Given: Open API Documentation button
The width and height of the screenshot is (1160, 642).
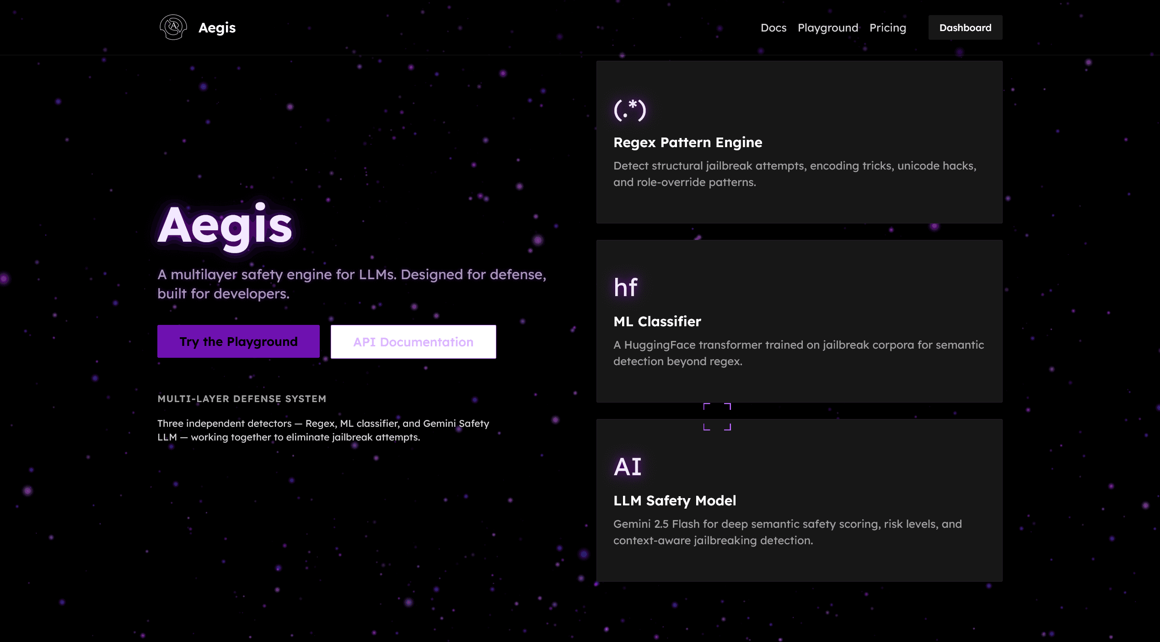Looking at the screenshot, I should [413, 342].
